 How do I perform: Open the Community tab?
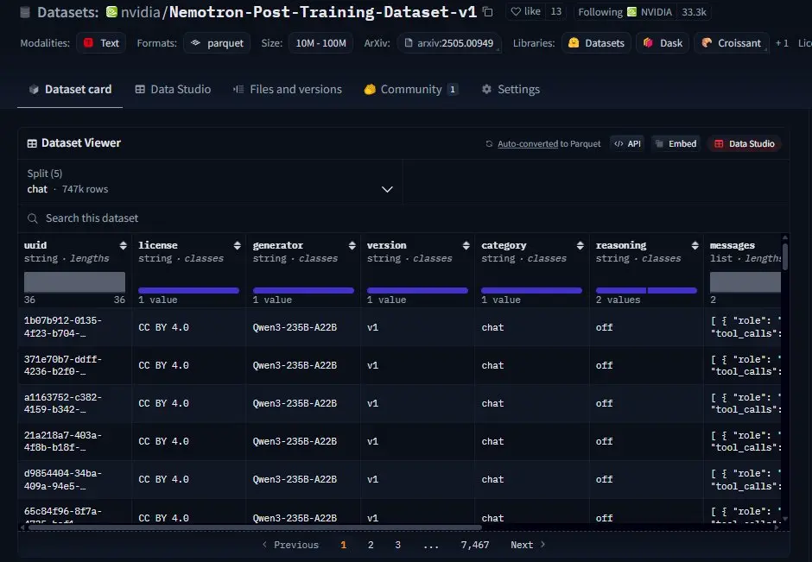pyautogui.click(x=410, y=89)
